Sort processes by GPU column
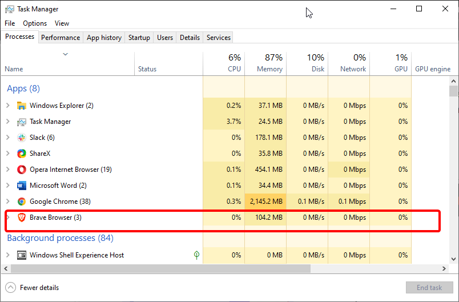The width and height of the screenshot is (459, 302). point(391,63)
